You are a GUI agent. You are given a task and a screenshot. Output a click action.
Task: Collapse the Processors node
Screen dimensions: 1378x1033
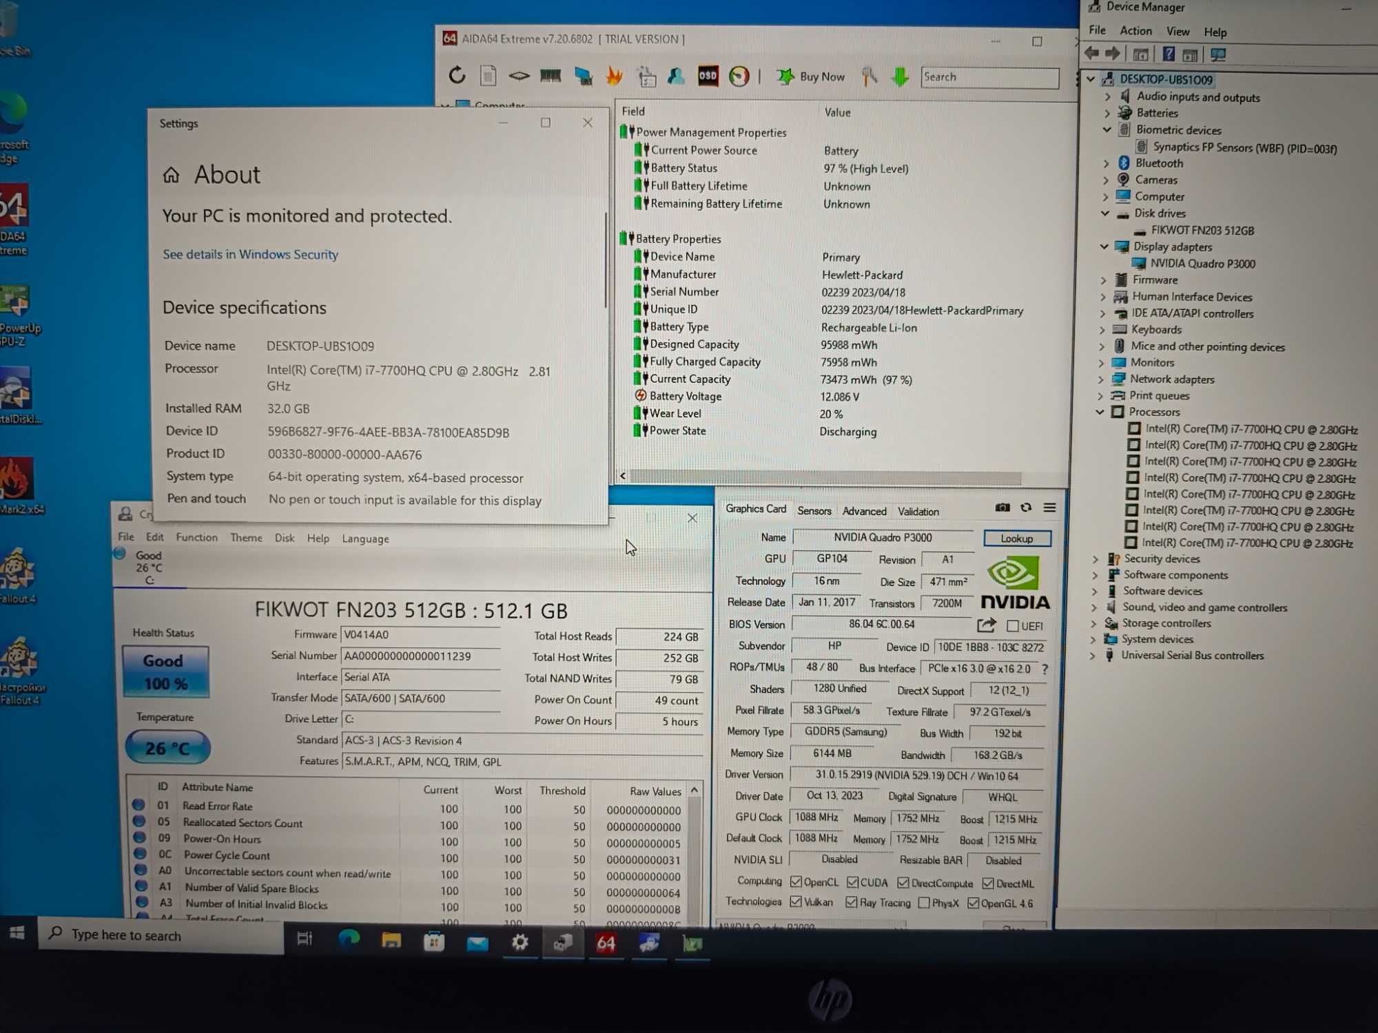(x=1100, y=412)
